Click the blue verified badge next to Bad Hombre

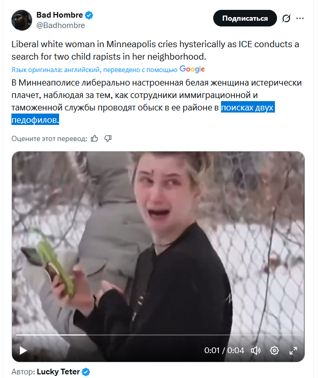point(89,15)
